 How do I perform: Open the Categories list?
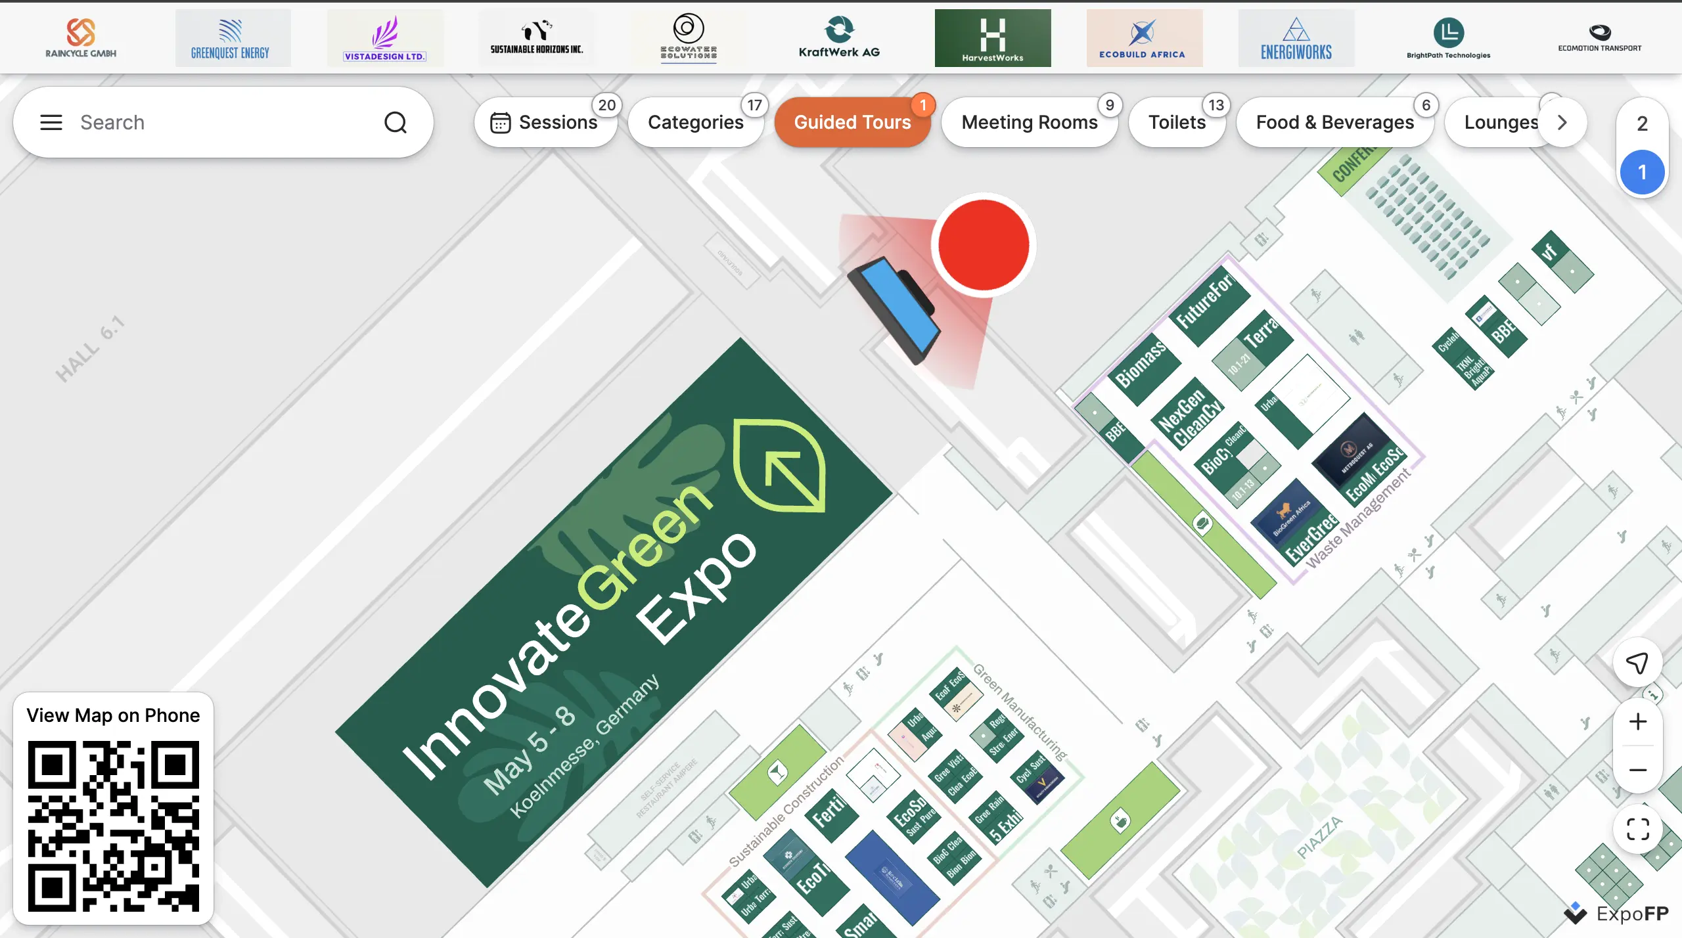point(695,122)
